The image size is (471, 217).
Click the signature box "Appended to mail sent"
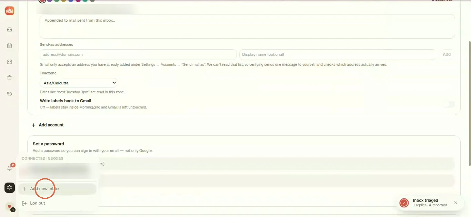tap(247, 26)
